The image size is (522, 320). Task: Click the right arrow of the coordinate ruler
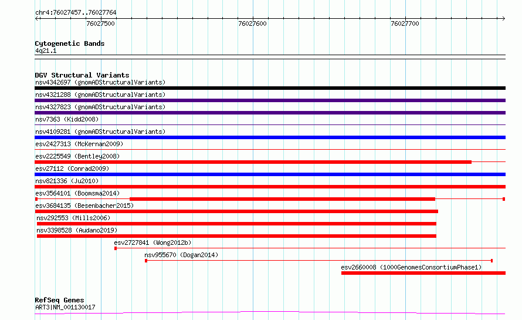tap(503, 18)
